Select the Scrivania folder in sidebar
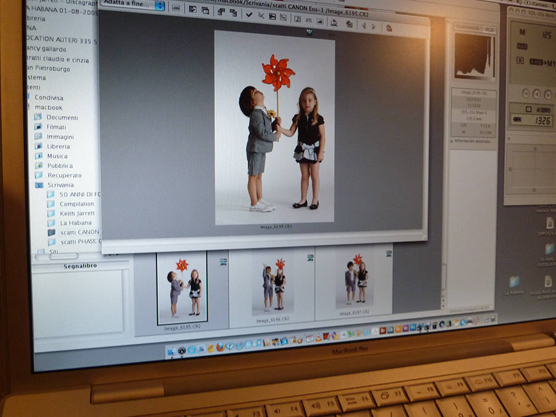The width and height of the screenshot is (556, 417). click(x=60, y=185)
